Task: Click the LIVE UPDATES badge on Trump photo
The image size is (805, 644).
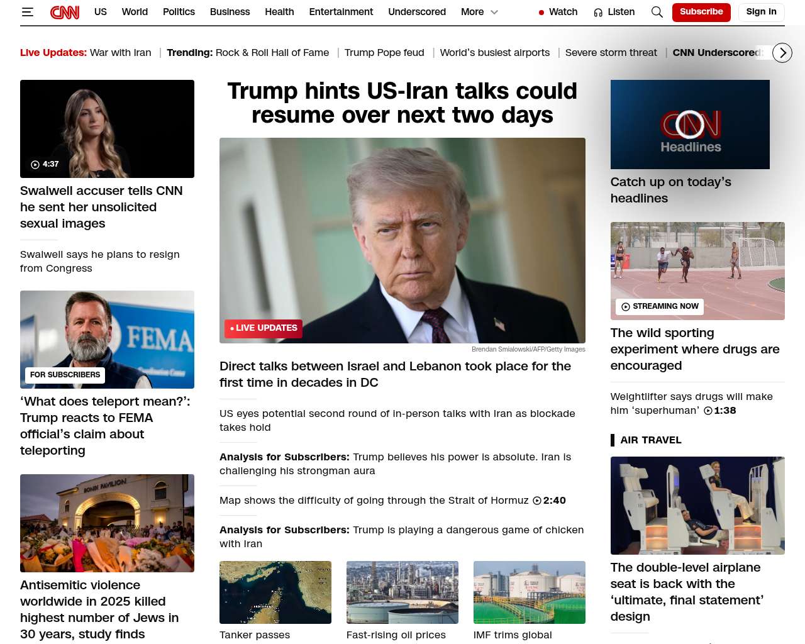Action: click(x=264, y=328)
